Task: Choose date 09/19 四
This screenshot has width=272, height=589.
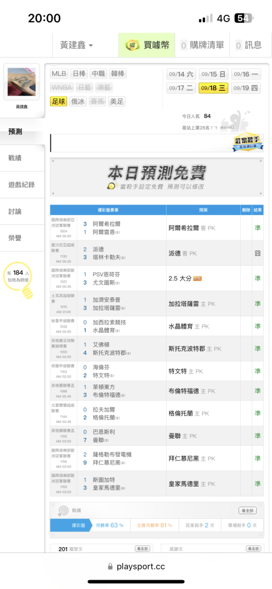Action: tap(246, 88)
